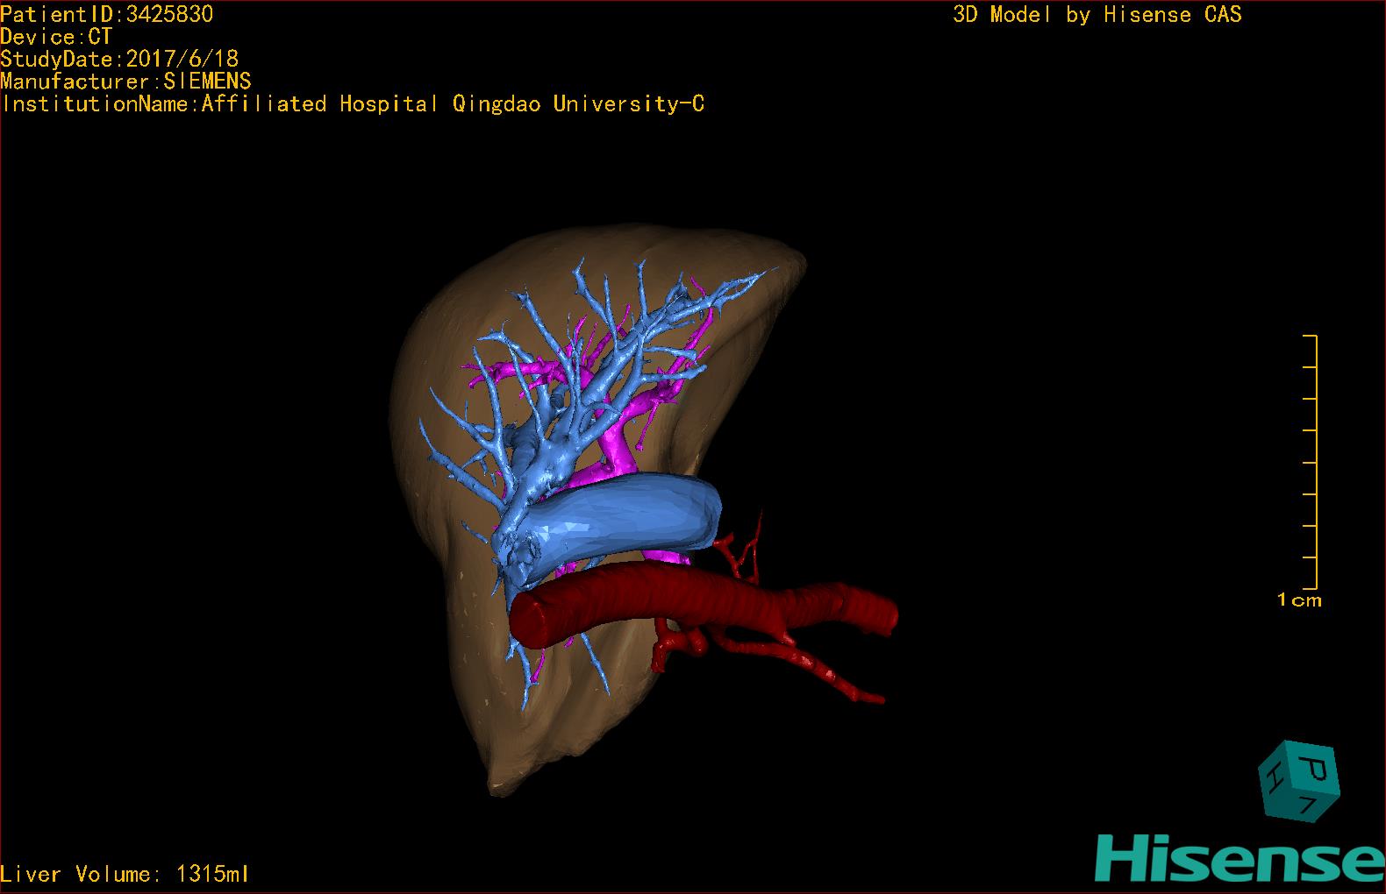Image resolution: width=1386 pixels, height=894 pixels.
Task: Select the bottom L face of the orientation cube
Action: [1310, 805]
